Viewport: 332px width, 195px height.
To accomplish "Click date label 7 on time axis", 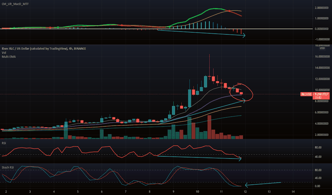I will (x=125, y=192).
